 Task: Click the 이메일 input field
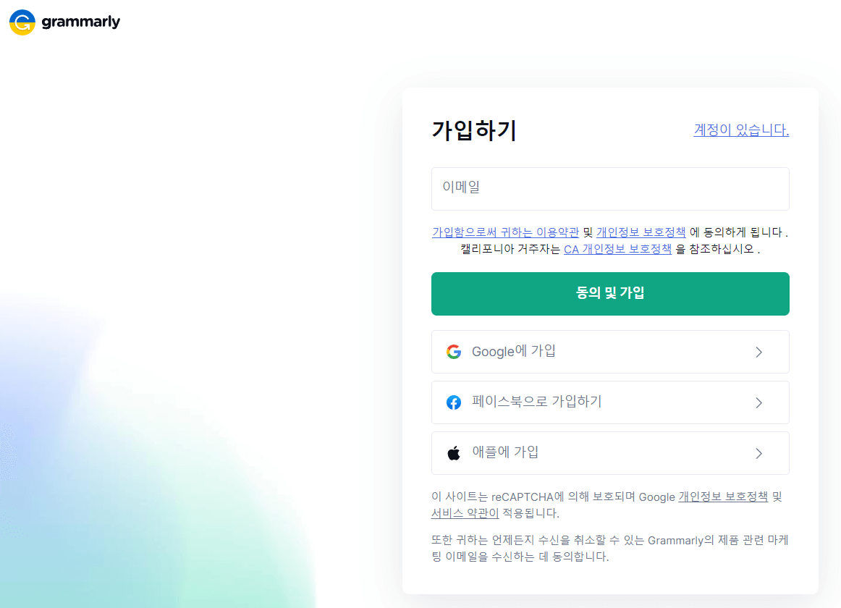pyautogui.click(x=610, y=188)
